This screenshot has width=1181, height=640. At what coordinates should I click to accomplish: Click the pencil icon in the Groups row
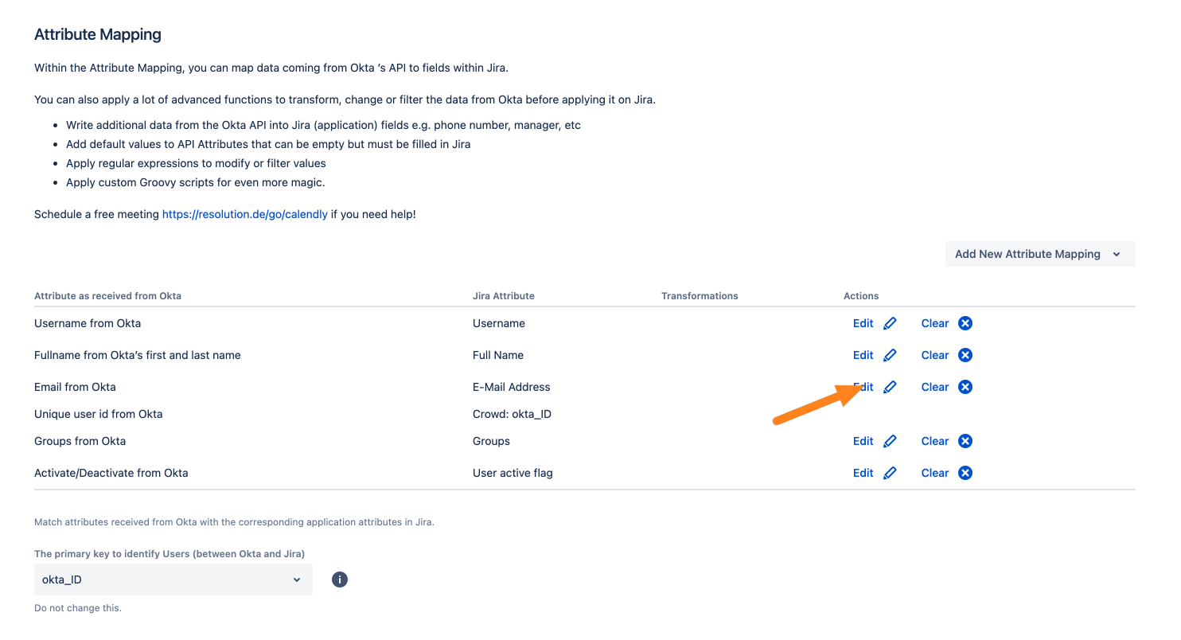(x=890, y=441)
